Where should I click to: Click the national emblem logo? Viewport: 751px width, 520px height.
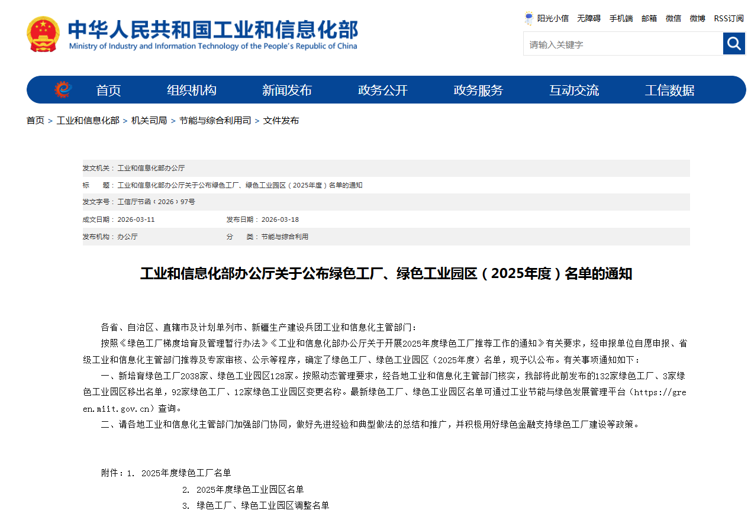(x=43, y=34)
